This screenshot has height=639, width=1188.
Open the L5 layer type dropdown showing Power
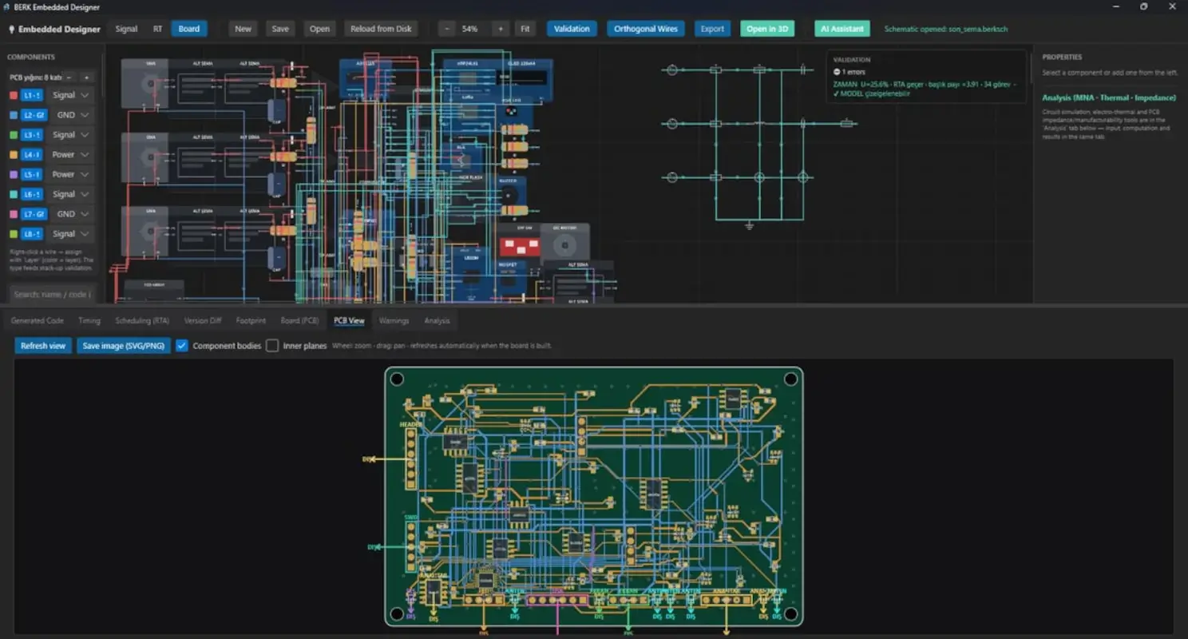click(x=71, y=174)
